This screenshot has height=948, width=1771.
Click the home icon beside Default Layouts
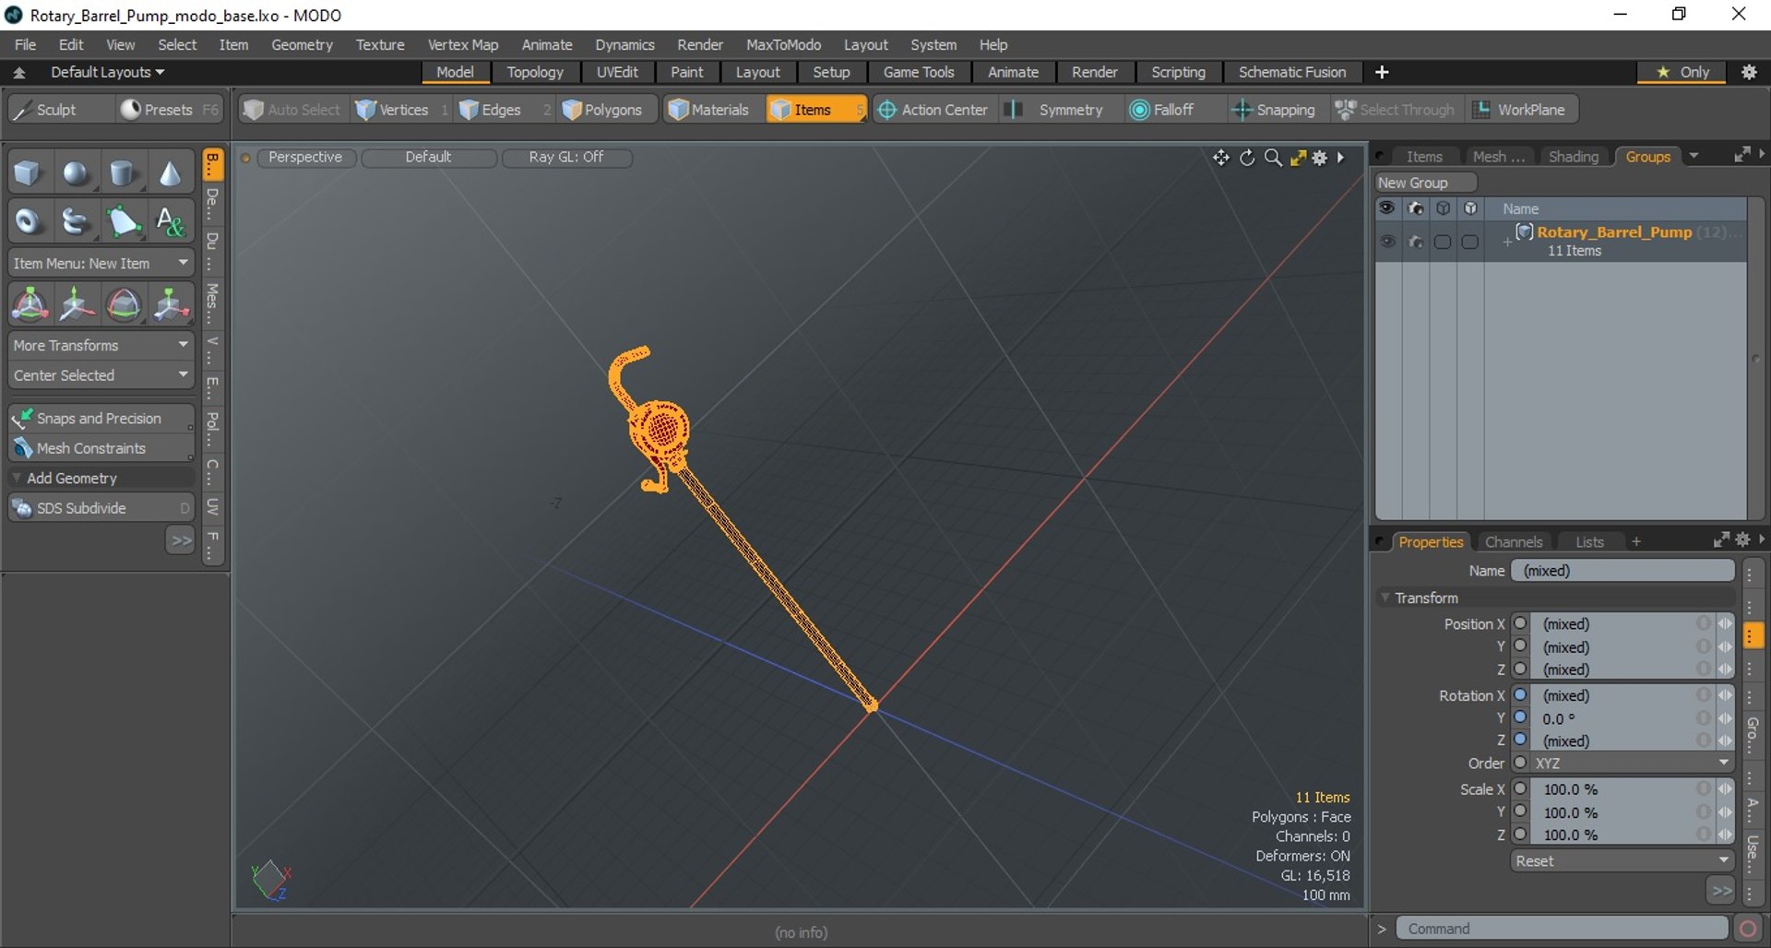click(18, 73)
